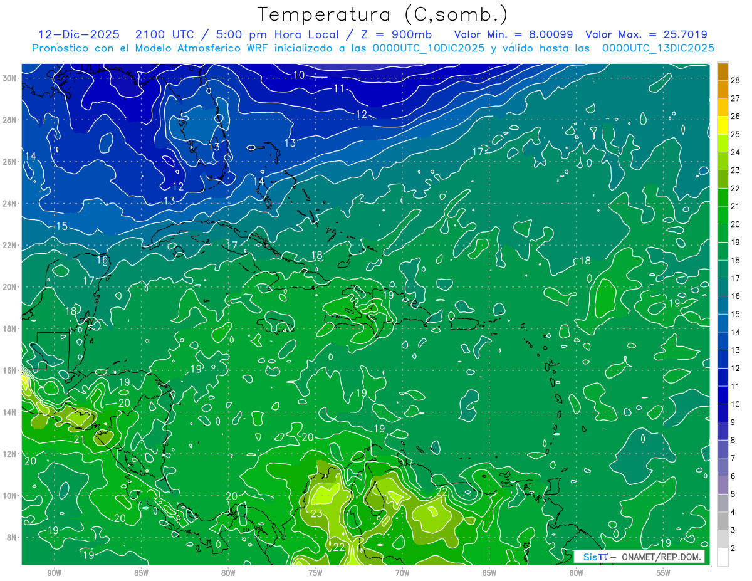This screenshot has height=581, width=752.
Task: Click the '10' contour label on the map
Action: click(299, 75)
